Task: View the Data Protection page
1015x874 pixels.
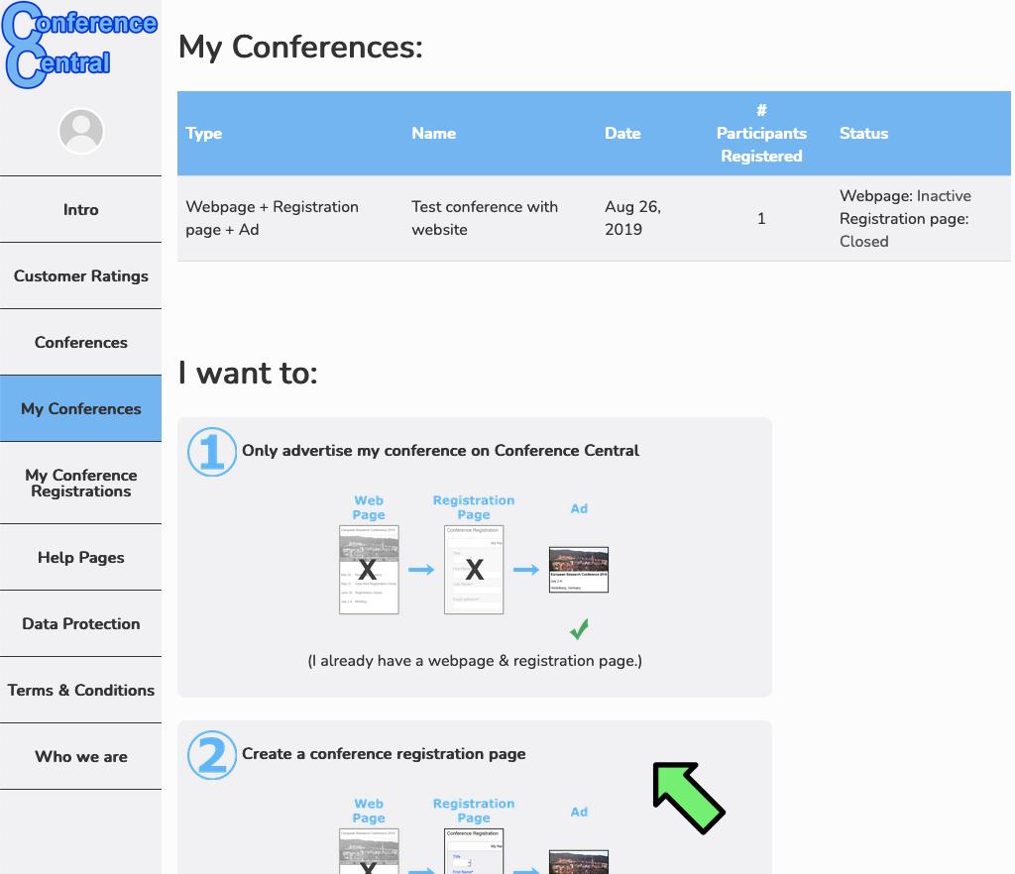Action: tap(81, 624)
